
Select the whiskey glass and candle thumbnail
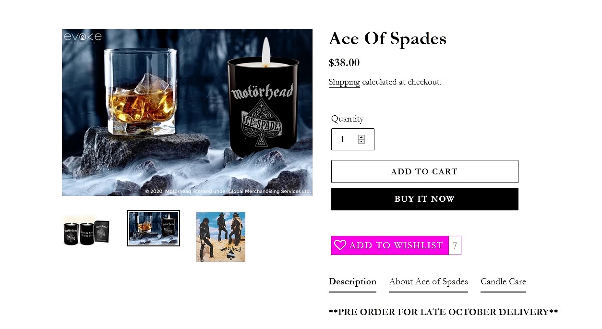coord(154,228)
